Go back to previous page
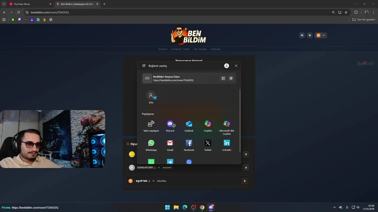 [x=4, y=12]
